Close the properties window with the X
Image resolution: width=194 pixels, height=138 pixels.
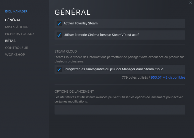coord(190,3)
